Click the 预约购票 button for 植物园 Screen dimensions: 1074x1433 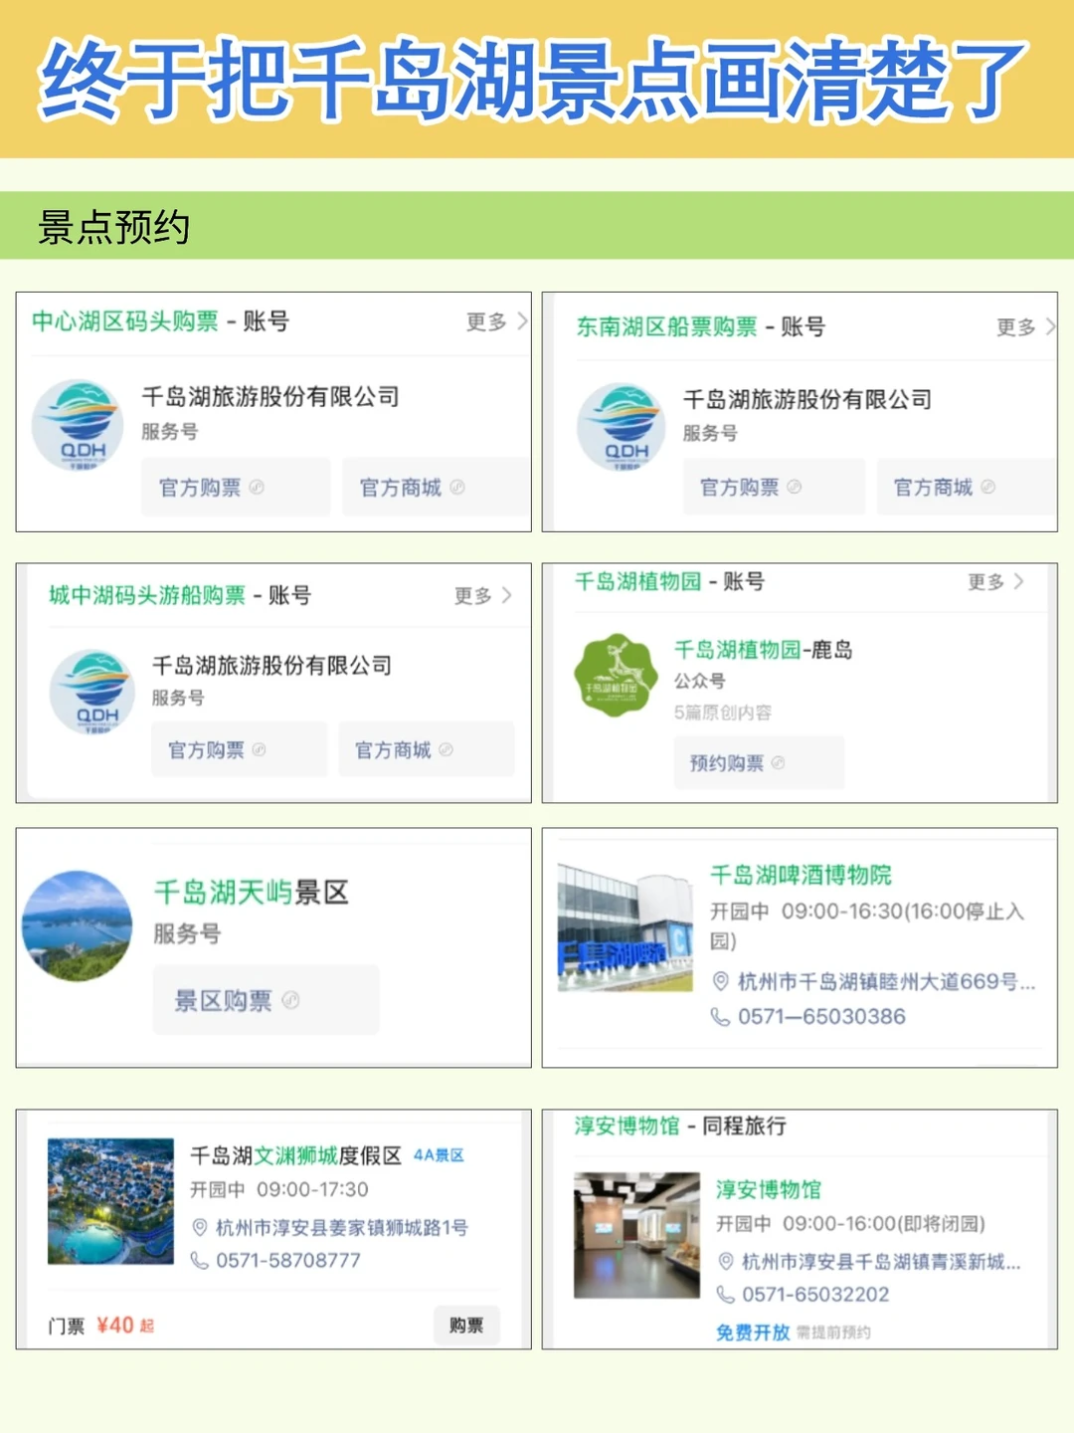[x=759, y=763]
